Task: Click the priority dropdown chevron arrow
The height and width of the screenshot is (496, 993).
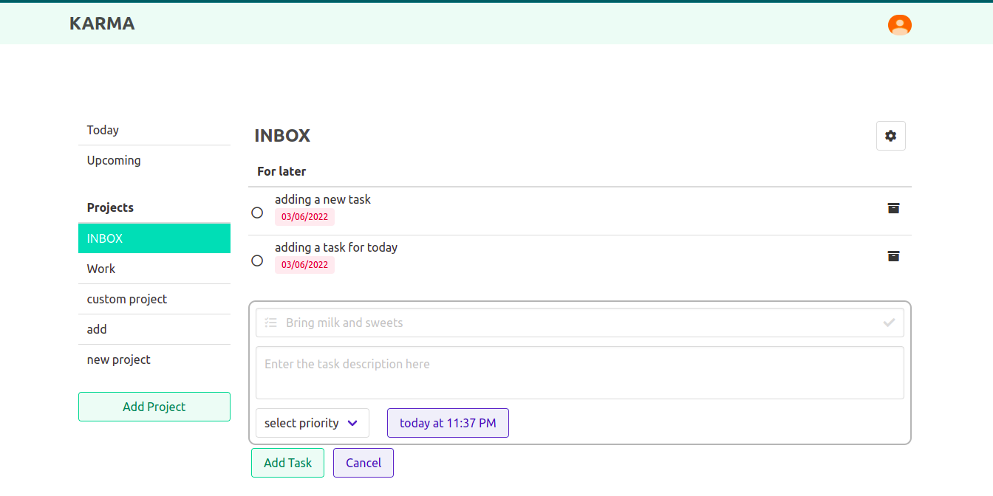Action: click(352, 423)
